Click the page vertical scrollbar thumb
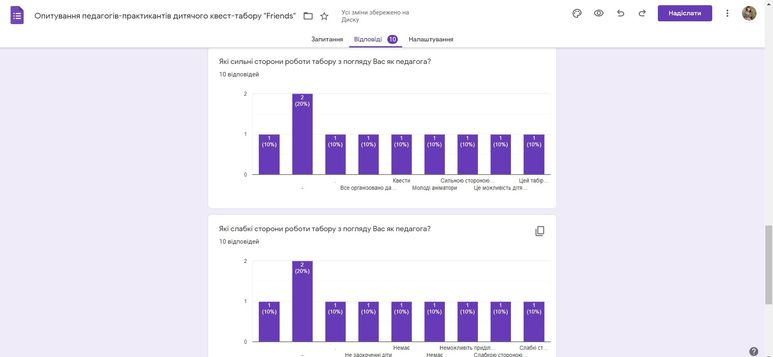The height and width of the screenshot is (357, 773). (769, 265)
